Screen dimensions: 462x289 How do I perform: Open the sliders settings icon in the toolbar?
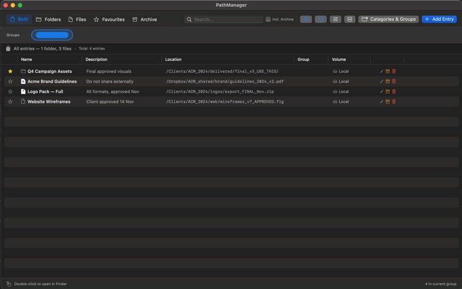(336, 19)
